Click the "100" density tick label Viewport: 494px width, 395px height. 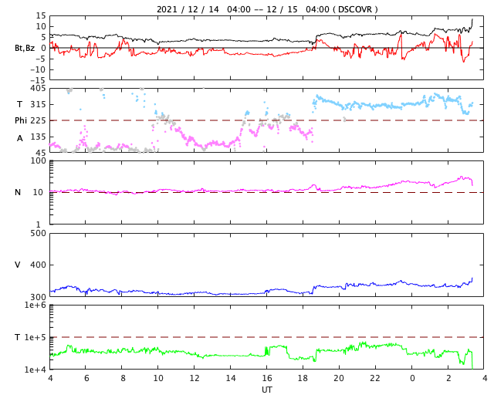pos(38,161)
